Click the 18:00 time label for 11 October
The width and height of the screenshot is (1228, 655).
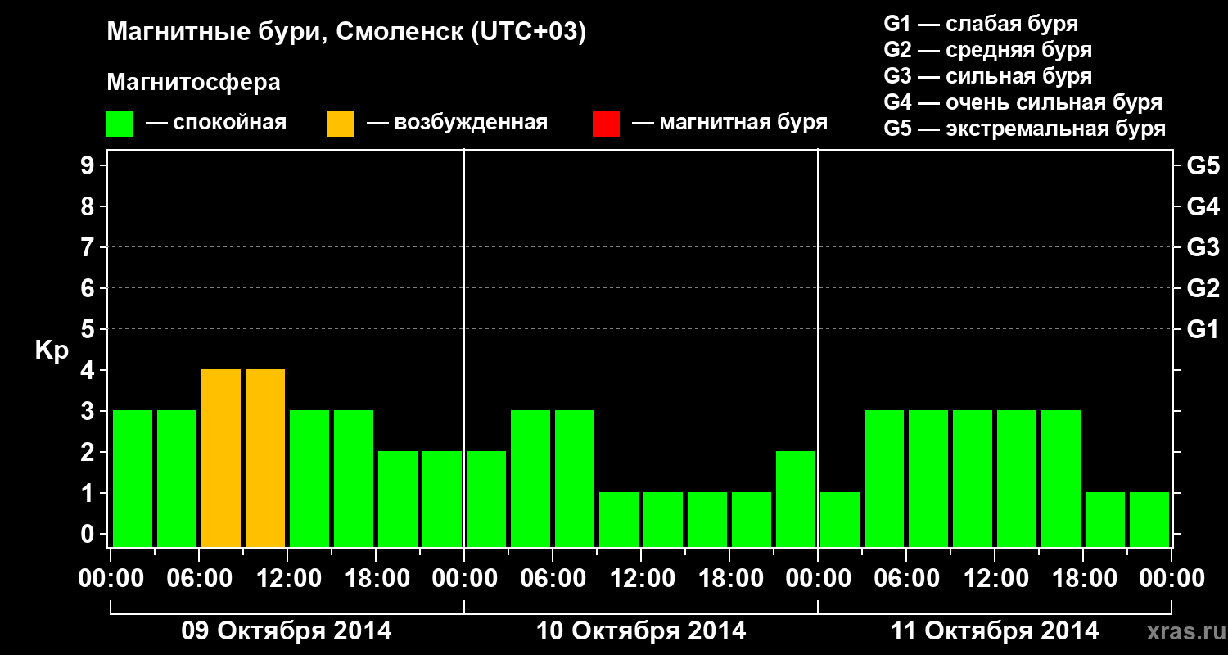(x=1083, y=578)
